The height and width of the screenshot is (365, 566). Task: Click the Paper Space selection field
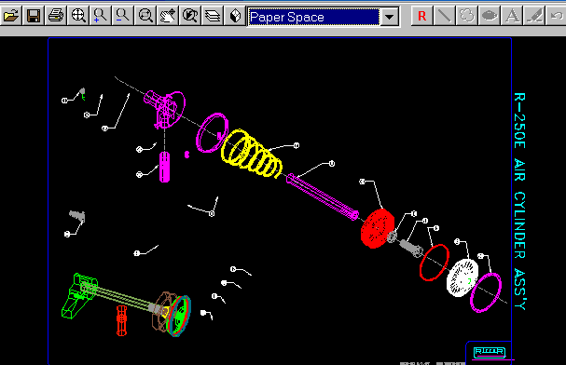[313, 17]
